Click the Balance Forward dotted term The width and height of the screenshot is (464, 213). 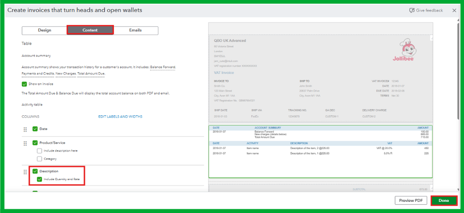pyautogui.click(x=163, y=67)
